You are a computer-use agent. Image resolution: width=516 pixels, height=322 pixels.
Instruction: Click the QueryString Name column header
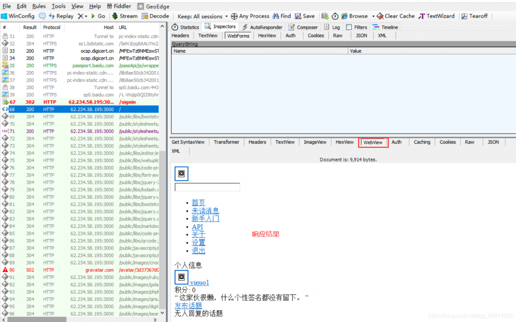260,51
